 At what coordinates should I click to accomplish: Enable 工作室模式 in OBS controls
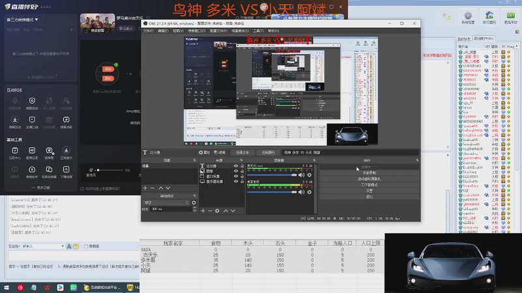click(x=369, y=185)
